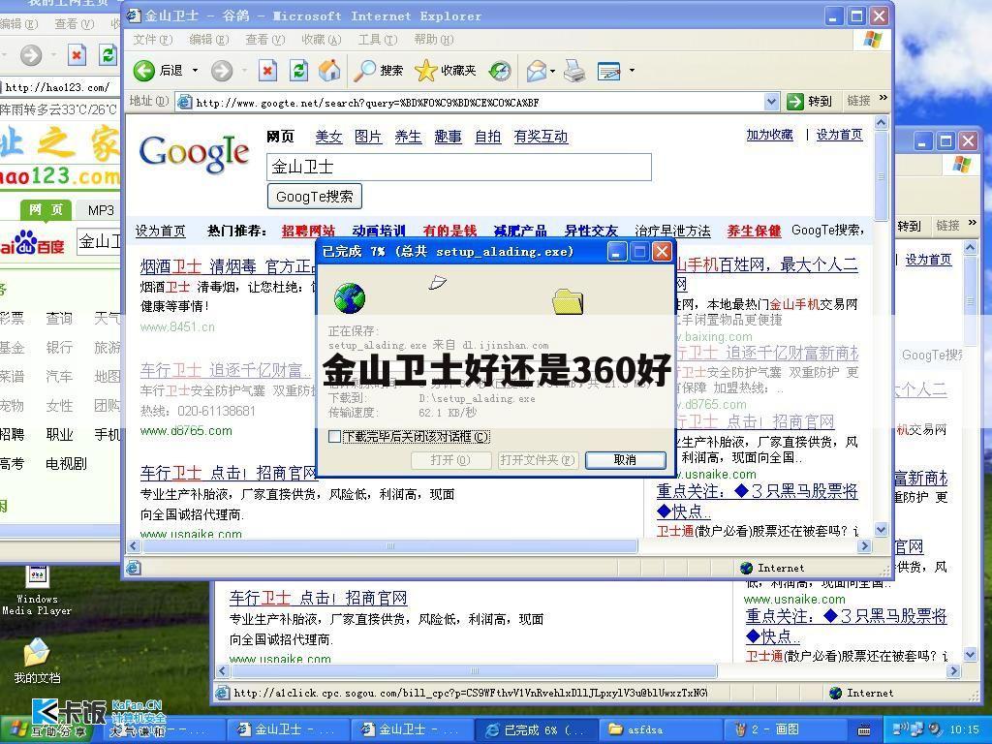Open the Edit button dropdown arrow
Image resolution: width=992 pixels, height=744 pixels.
632,70
